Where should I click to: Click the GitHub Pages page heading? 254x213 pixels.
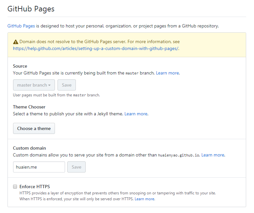31,9
